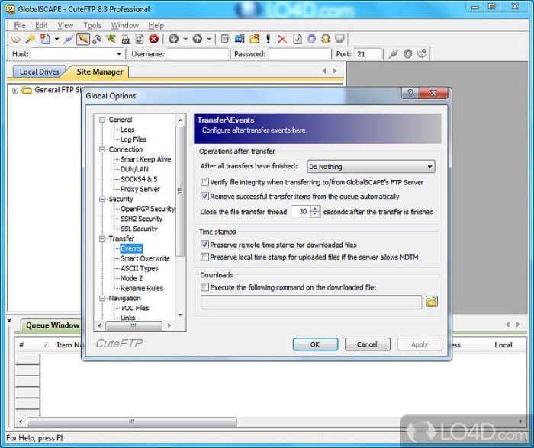534x448 pixels.
Task: Click the red X Delete icon
Action: [282, 39]
